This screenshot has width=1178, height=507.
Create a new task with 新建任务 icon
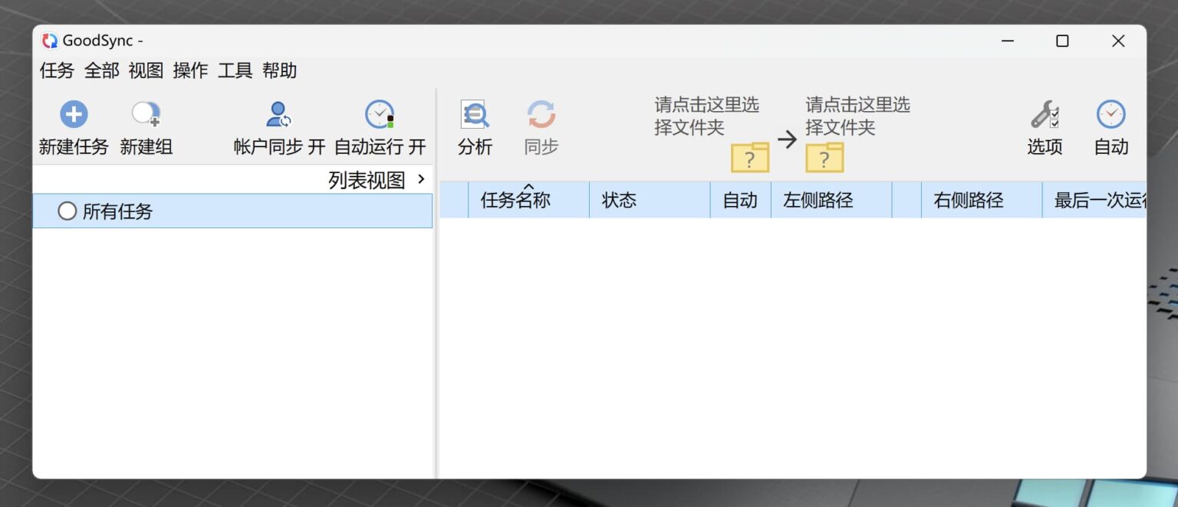[73, 113]
